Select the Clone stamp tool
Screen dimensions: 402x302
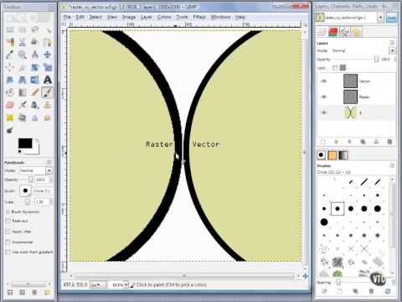pyautogui.click(x=48, y=105)
